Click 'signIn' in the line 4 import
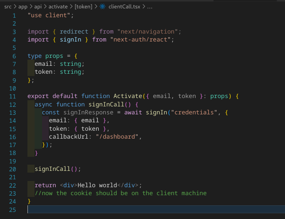This screenshot has height=219, width=285. [70, 40]
